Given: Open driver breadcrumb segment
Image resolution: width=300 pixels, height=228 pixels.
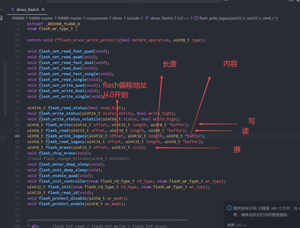Looking at the screenshot, I should point(117,18).
